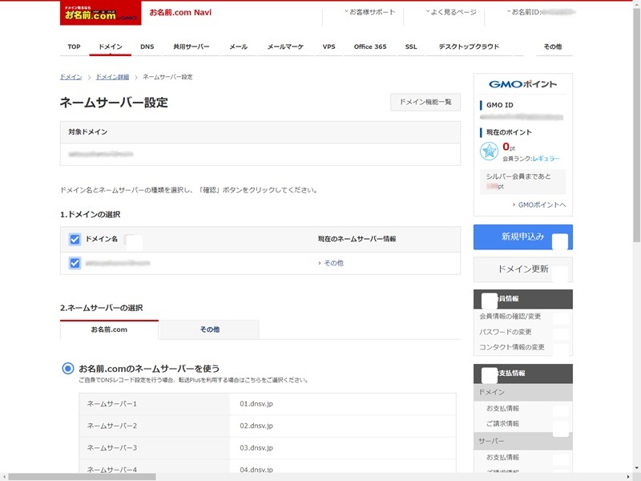The image size is (641, 481).
Task: Click the ネームサーバー設定 page heading
Action: click(114, 103)
